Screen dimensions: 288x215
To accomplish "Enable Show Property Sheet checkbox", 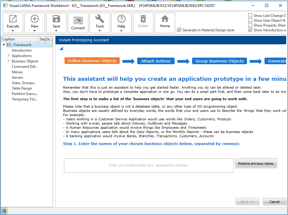I will (x=250, y=25).
